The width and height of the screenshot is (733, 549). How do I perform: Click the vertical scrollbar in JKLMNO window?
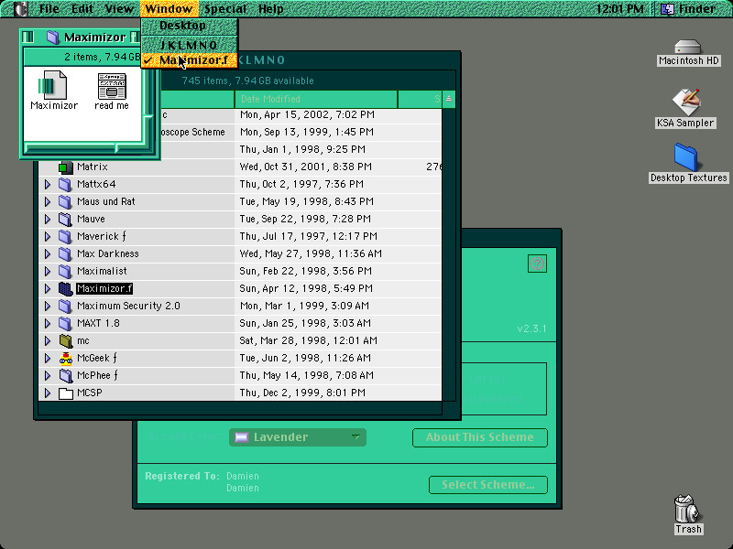(449, 254)
